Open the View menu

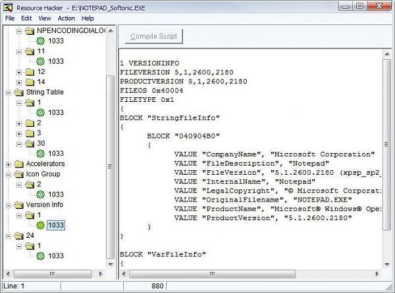click(45, 18)
